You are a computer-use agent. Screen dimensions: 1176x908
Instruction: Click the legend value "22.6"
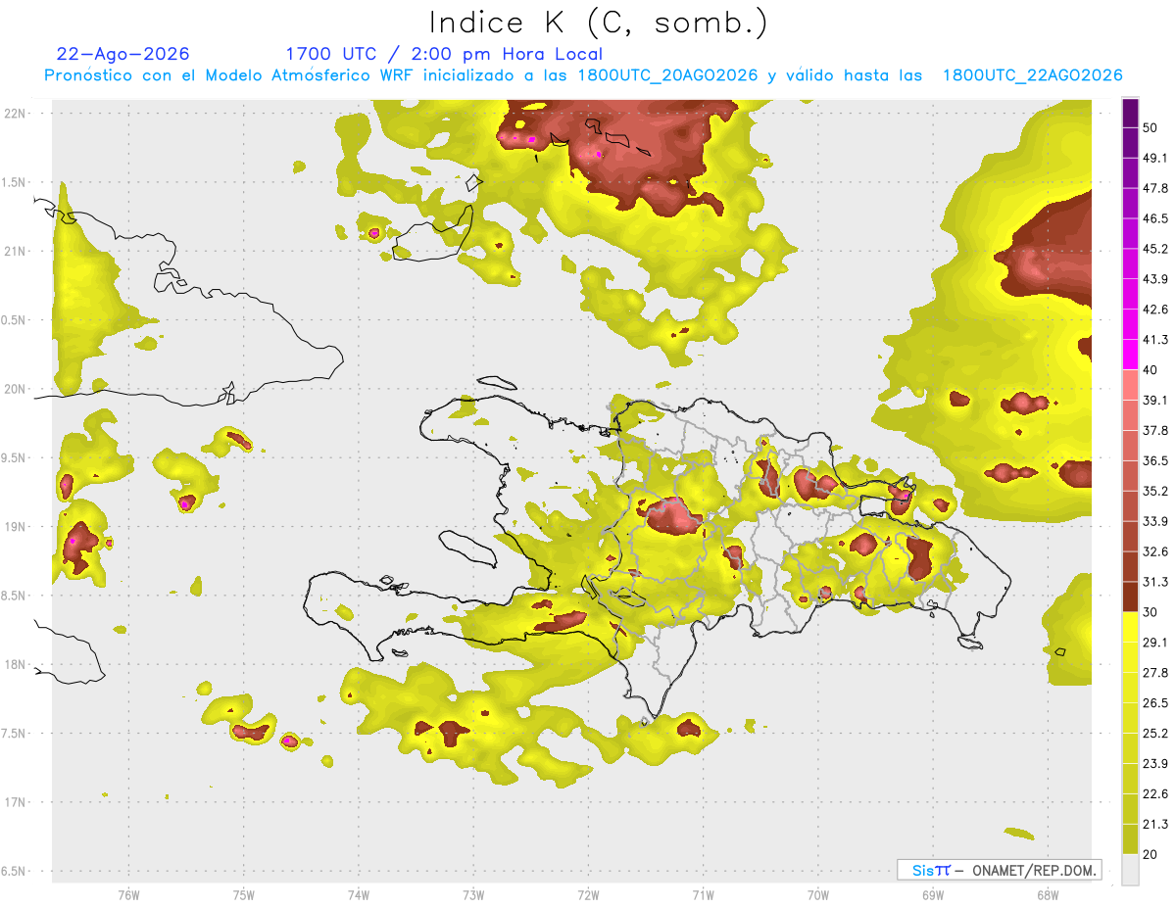click(1155, 794)
